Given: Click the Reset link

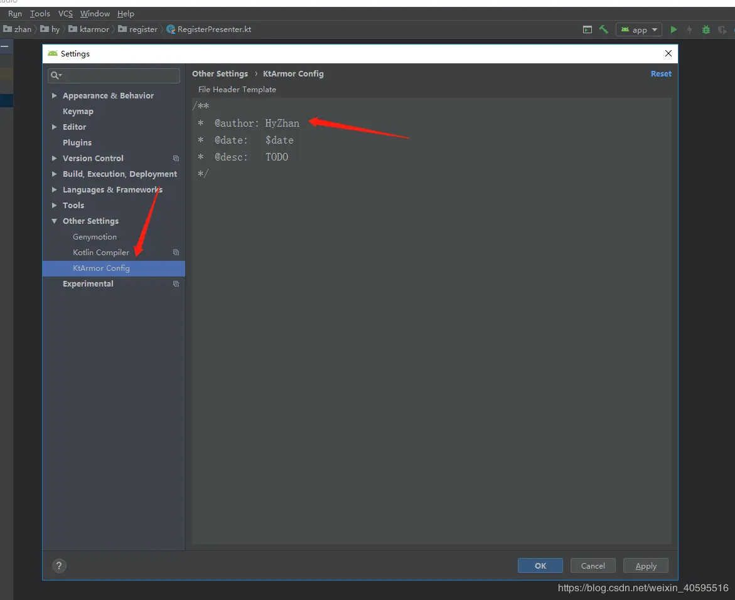Looking at the screenshot, I should [661, 73].
